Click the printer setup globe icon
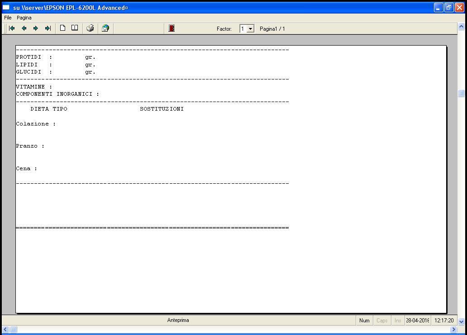 coord(105,28)
